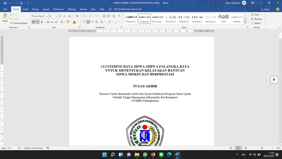This screenshot has width=282, height=159.
Task: Adjust the zoom slider handle
Action: point(262,148)
